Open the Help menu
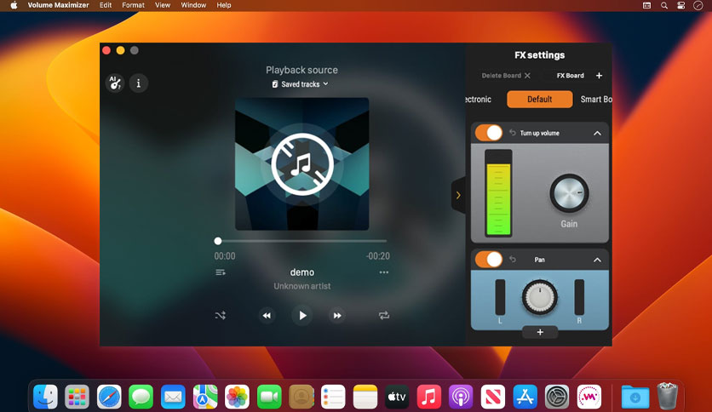Image resolution: width=712 pixels, height=412 pixels. click(224, 5)
